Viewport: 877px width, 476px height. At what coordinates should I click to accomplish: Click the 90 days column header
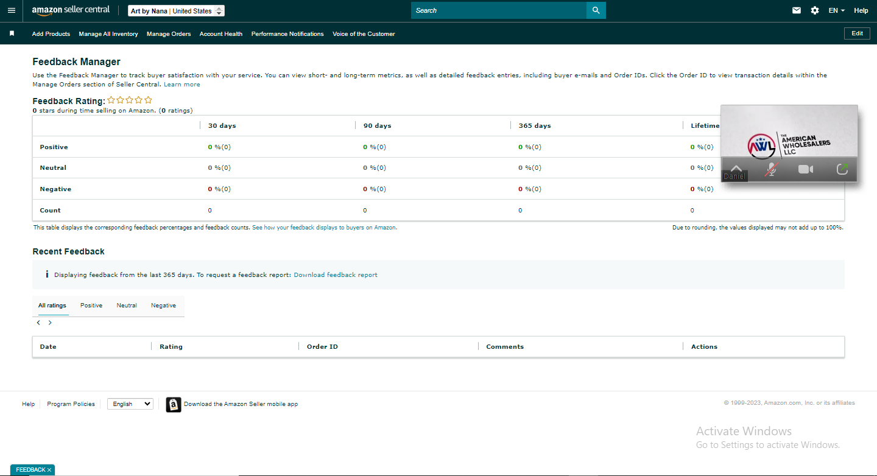click(x=377, y=126)
